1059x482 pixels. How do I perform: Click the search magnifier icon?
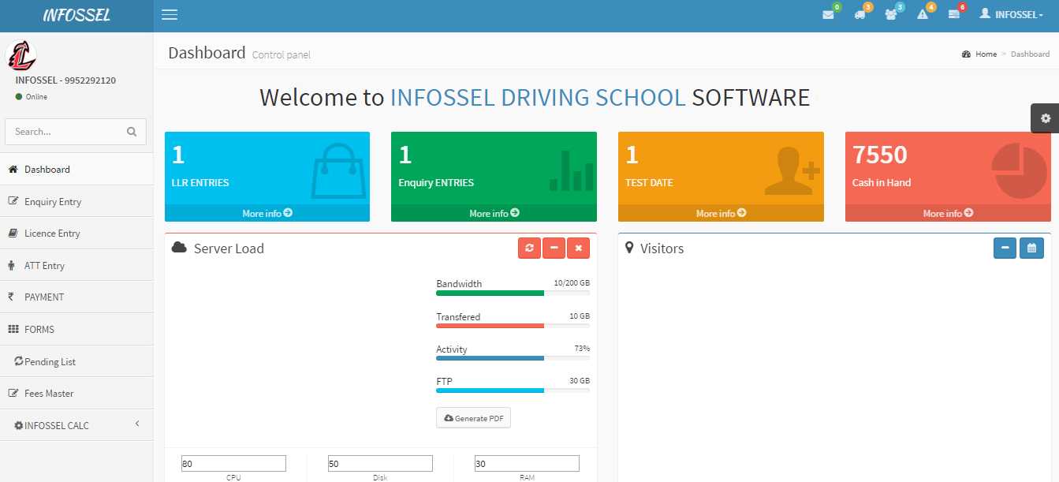132,132
